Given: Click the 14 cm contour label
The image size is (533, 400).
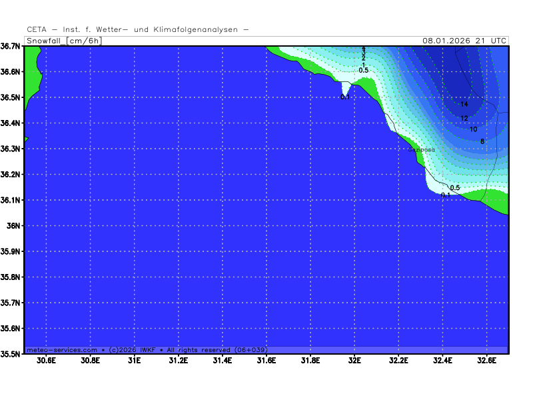Looking at the screenshot, I should pos(464,104).
